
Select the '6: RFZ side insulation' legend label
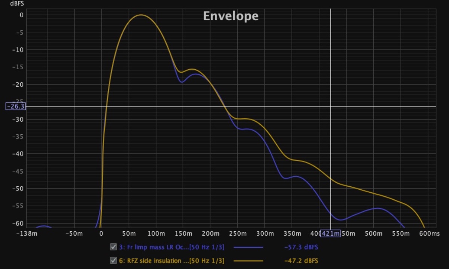172,261
